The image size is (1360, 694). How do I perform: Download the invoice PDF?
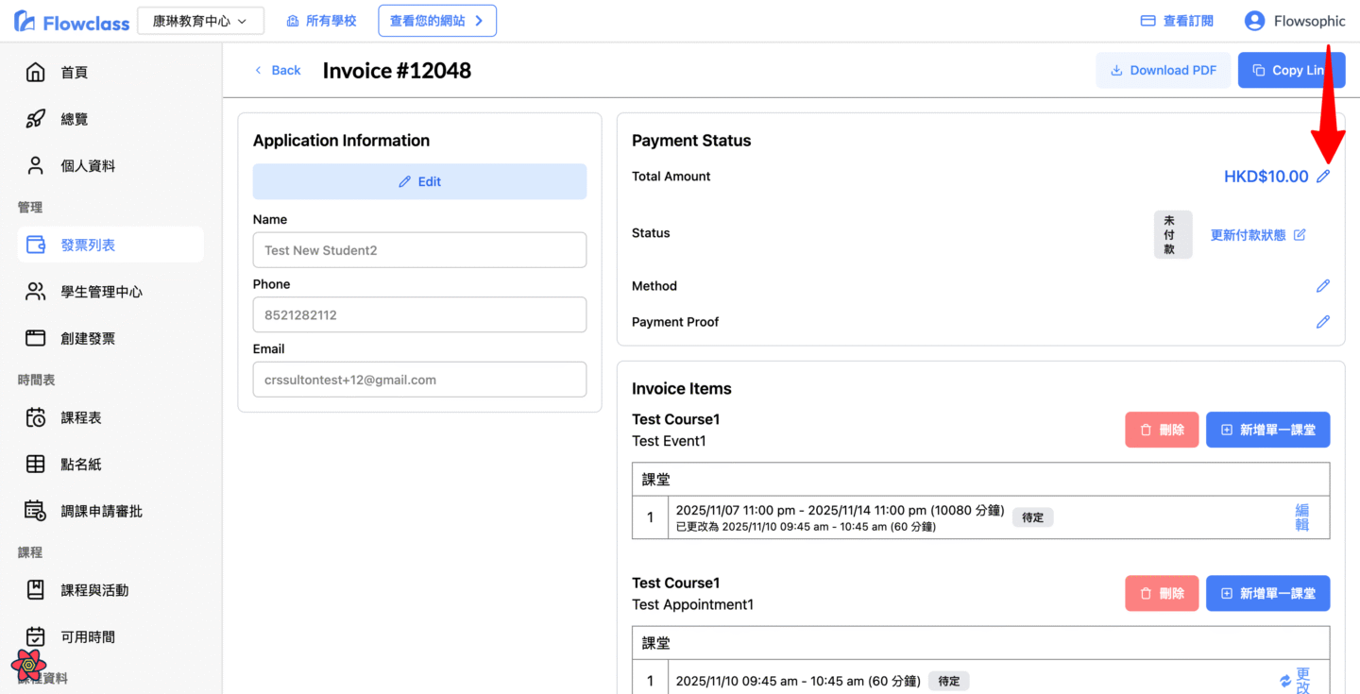click(1163, 70)
